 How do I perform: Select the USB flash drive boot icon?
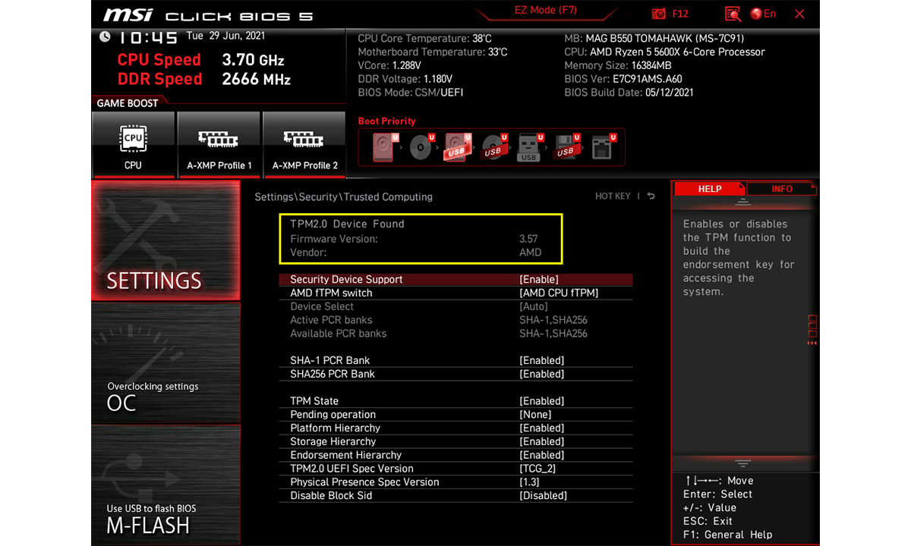(528, 147)
